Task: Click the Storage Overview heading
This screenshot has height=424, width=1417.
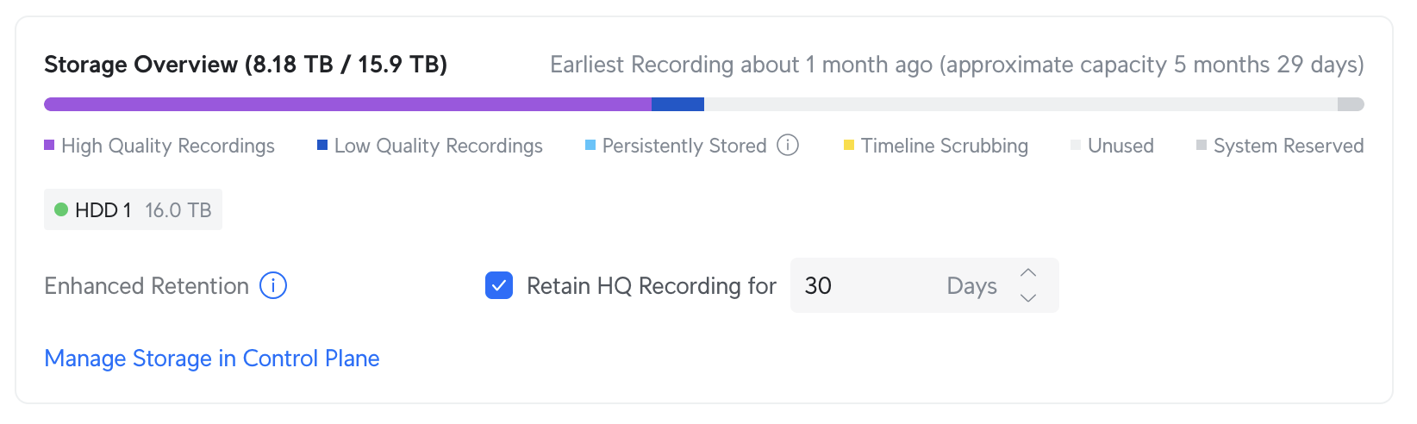Action: click(246, 65)
